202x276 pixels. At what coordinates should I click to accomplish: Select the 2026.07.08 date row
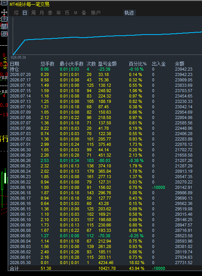tap(20, 117)
